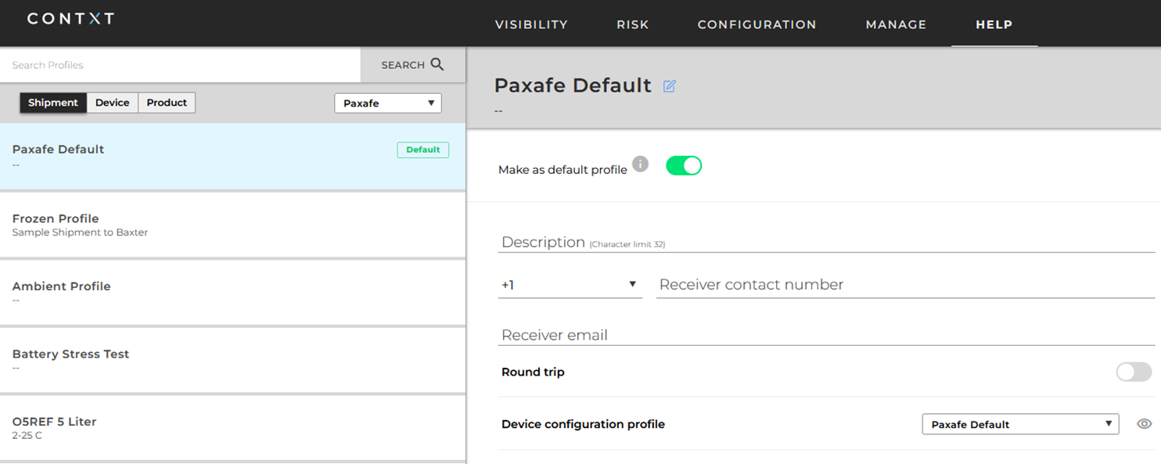The height and width of the screenshot is (464, 1161).
Task: Open the VISIBILITY menu
Action: pos(531,24)
